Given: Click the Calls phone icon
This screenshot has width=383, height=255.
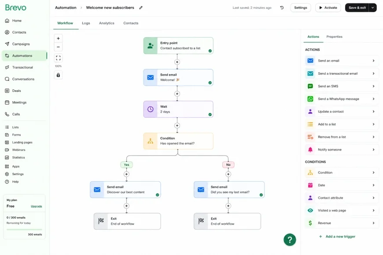Looking at the screenshot, I should tap(7, 114).
